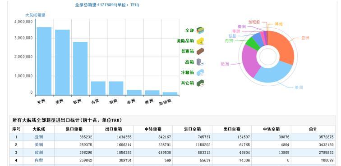Image resolution: width=341 pixels, height=166 pixels.
Task: Select the blue 驳船 pie slice
Action: pyautogui.click(x=259, y=39)
